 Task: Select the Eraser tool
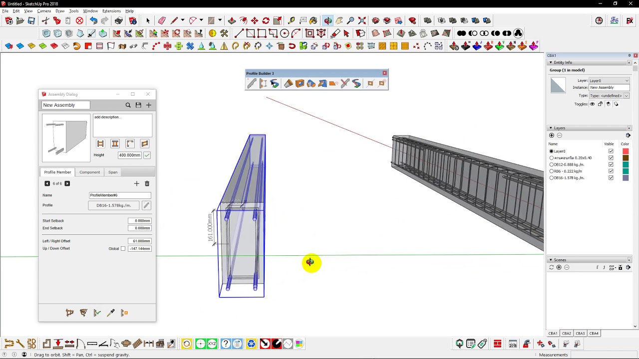click(162, 20)
